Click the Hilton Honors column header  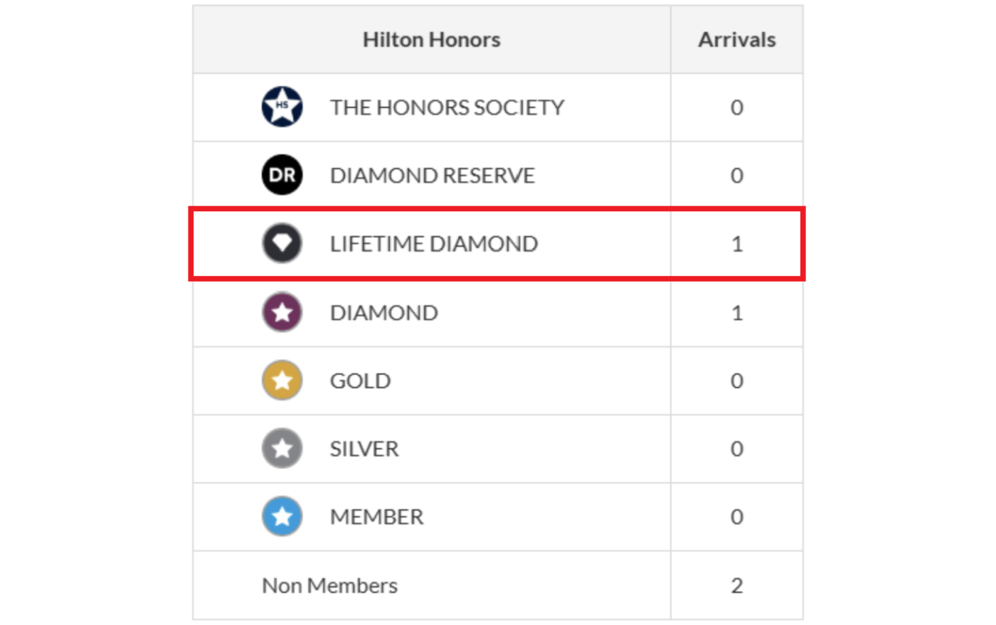point(431,40)
